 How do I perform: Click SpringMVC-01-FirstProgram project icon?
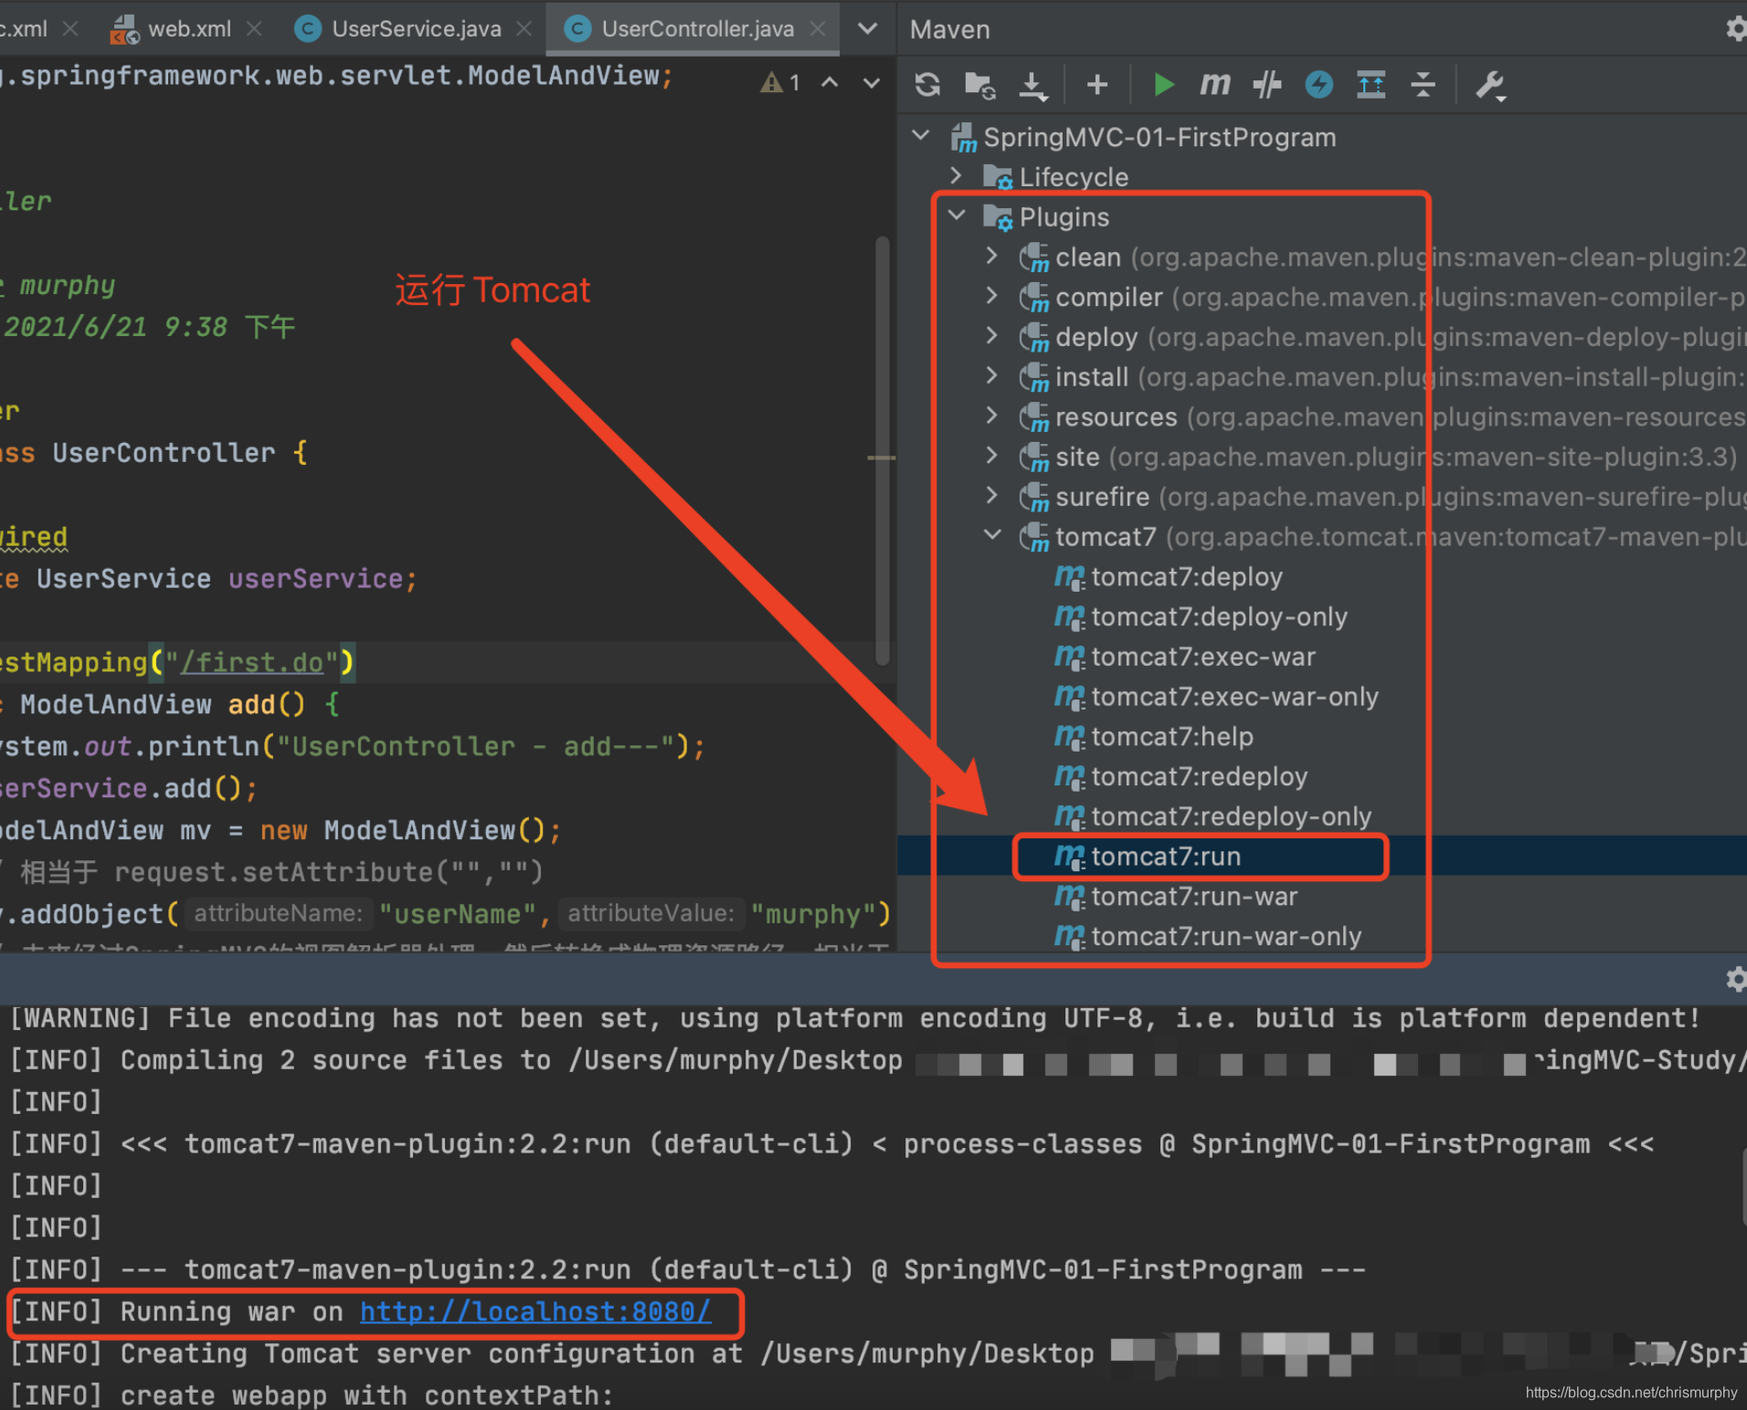coord(963,137)
